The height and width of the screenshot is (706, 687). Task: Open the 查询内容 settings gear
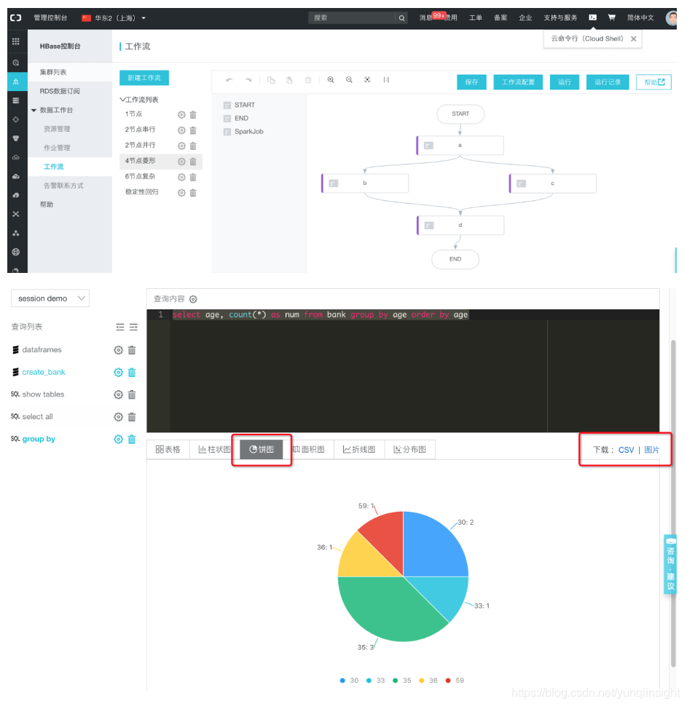coord(193,299)
